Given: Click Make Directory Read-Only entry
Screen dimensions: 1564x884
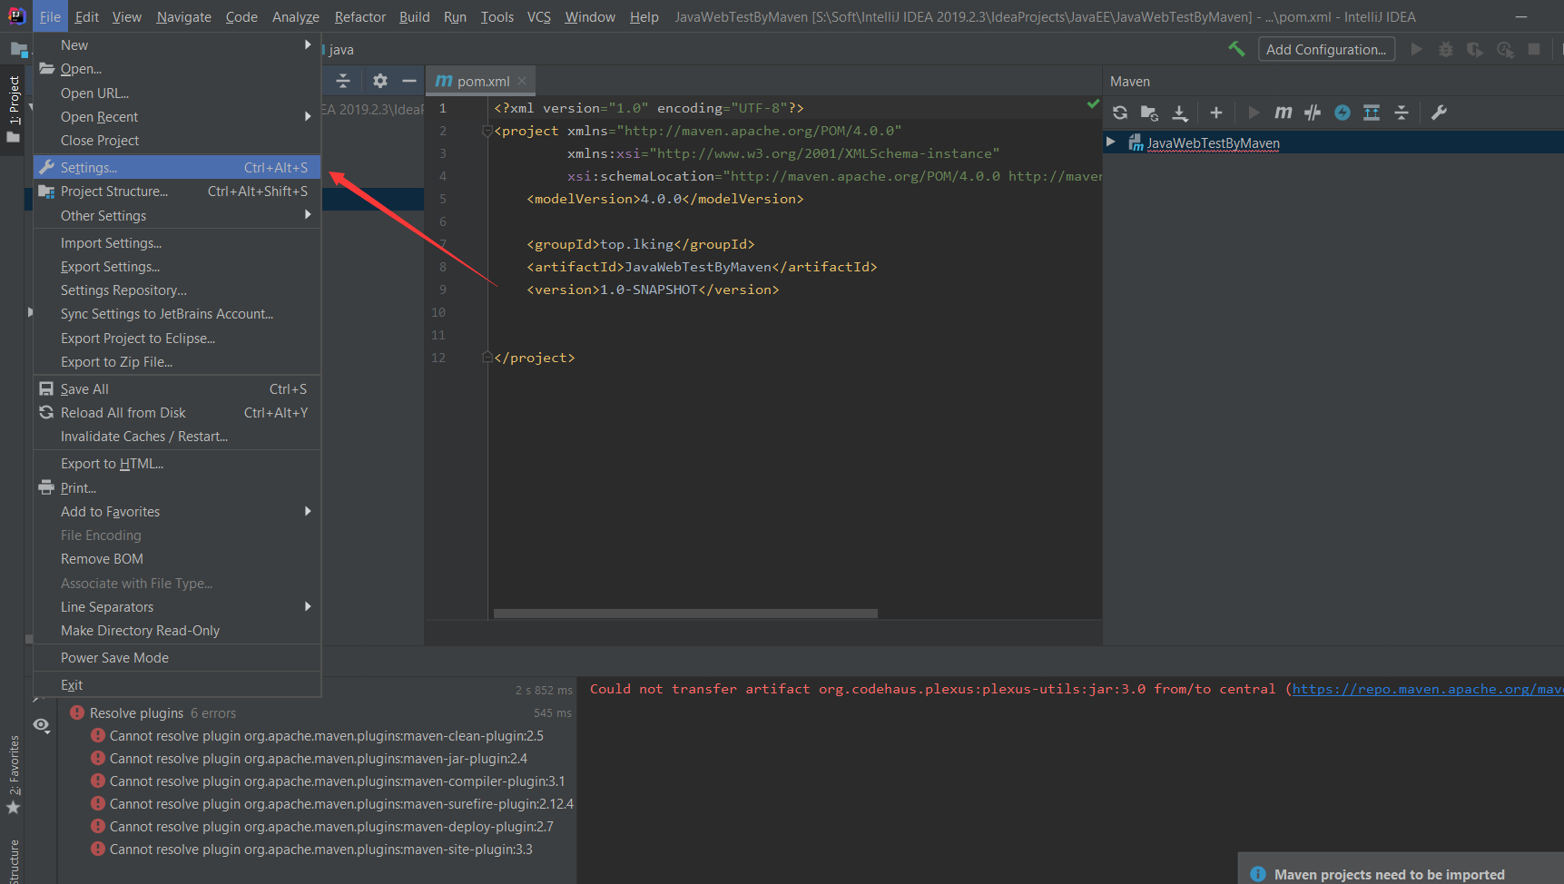Looking at the screenshot, I should (177, 631).
